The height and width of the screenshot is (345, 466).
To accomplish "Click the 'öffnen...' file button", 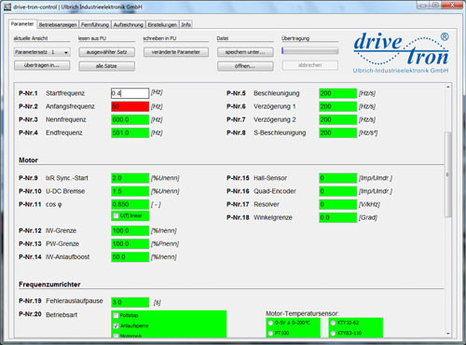I will pyautogui.click(x=245, y=66).
